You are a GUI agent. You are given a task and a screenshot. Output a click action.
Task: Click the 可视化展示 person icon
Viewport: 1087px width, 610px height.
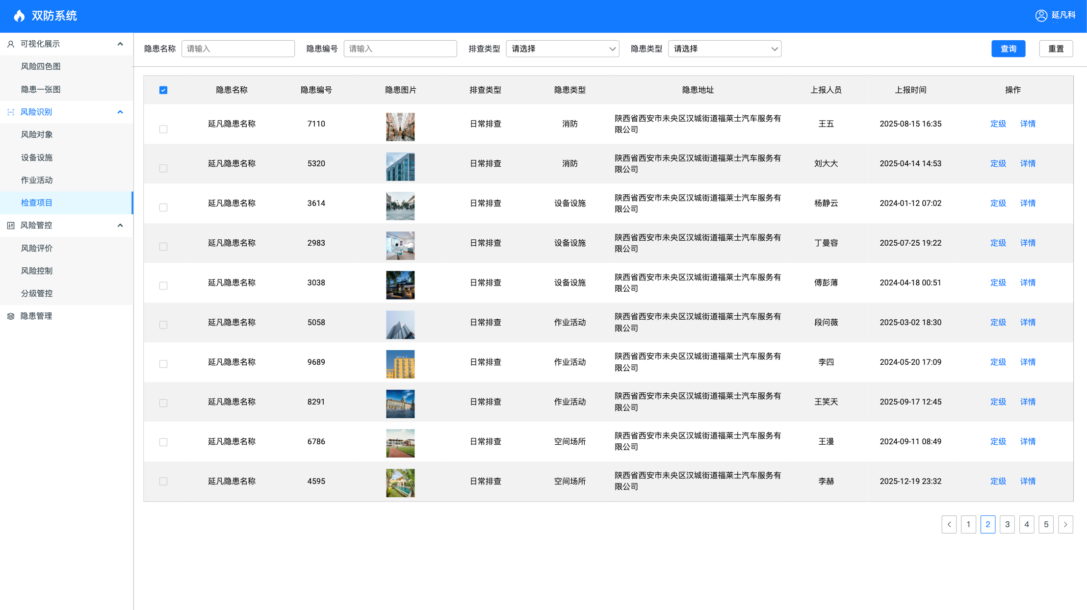coord(11,44)
